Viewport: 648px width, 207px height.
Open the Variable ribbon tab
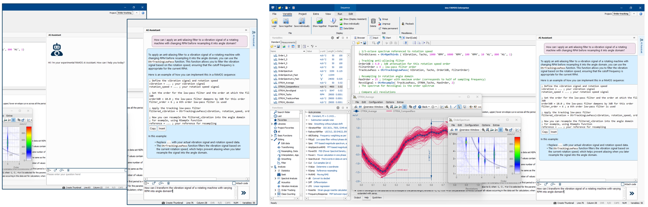[x=287, y=14]
